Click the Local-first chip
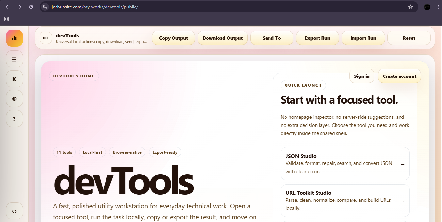Viewport: 442px width, 222px height. tap(92, 152)
